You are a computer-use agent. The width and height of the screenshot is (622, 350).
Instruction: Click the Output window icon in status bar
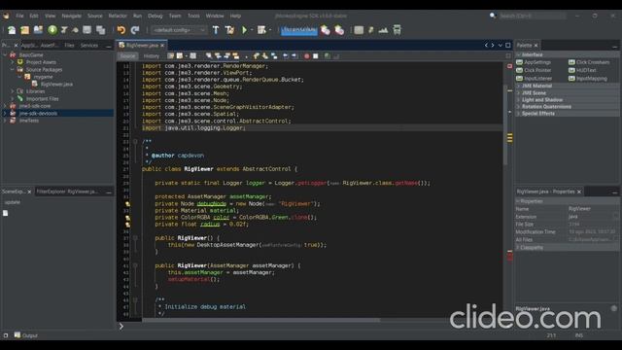[17, 334]
